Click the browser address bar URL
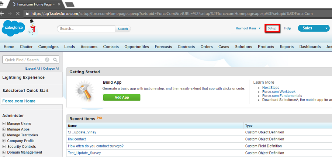Viewport: 332px width, 157px height. click(172, 14)
